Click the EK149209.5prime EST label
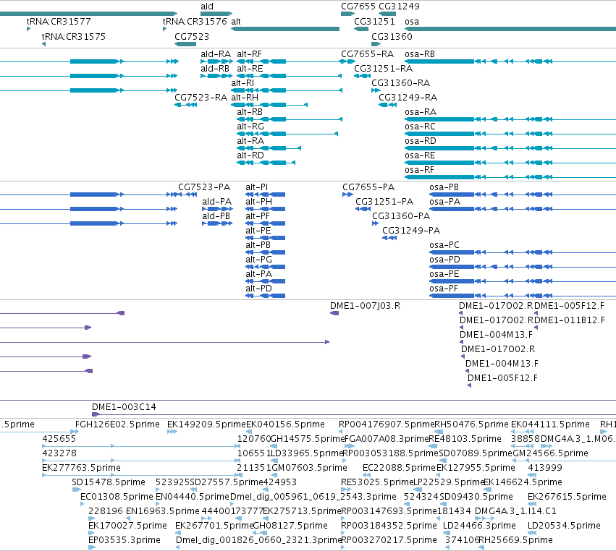This screenshot has height=551, width=616. (x=206, y=424)
